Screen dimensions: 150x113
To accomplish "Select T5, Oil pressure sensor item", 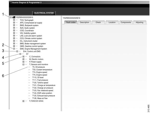I will coord(39,67).
